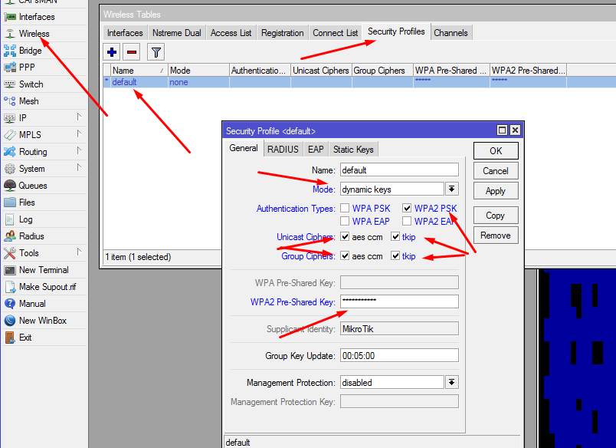Click Make Supout.rif icon entry

tap(47, 287)
